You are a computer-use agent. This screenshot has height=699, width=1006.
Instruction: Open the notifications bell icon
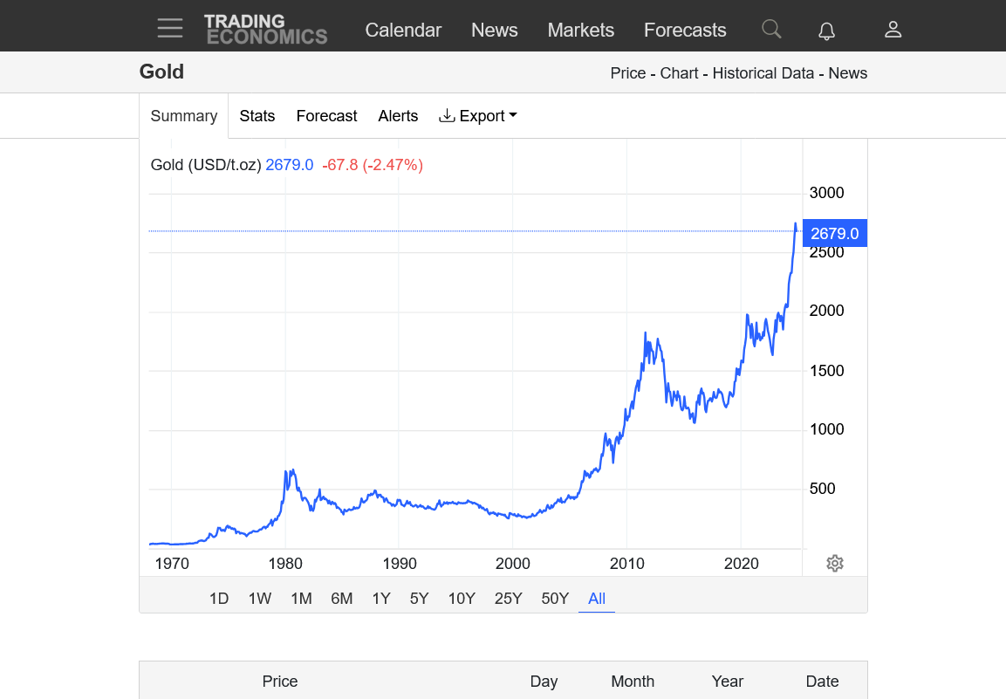pyautogui.click(x=826, y=31)
